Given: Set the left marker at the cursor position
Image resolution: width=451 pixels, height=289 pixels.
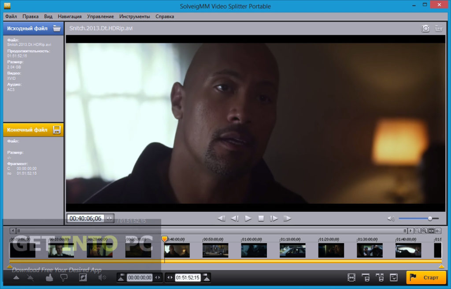Looking at the screenshot, I should (121, 278).
